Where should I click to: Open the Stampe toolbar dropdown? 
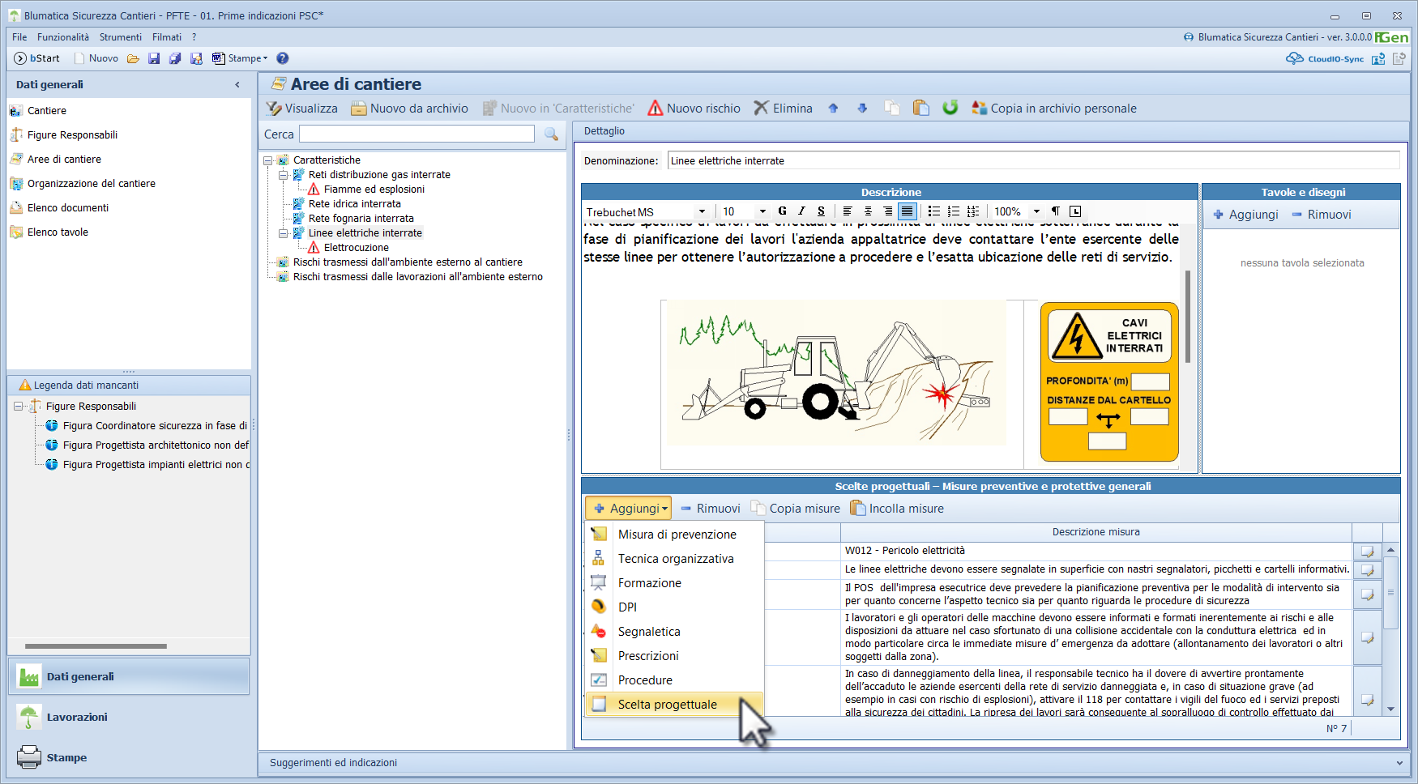(x=240, y=58)
